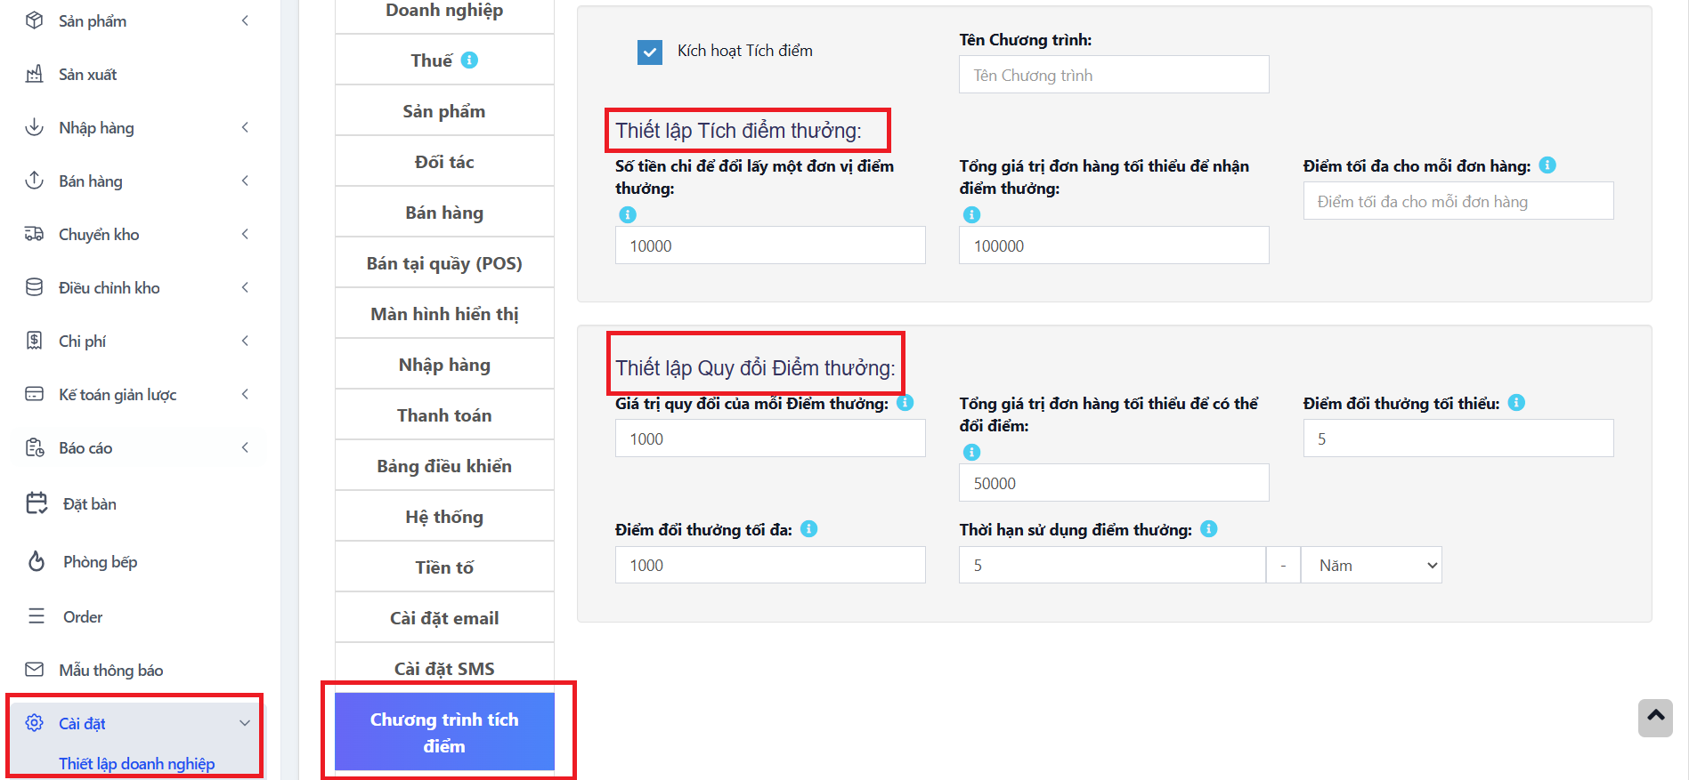Expand the Sản phẩm sidebar menu chevron
Viewport: 1689px width, 780px height.
tap(245, 20)
